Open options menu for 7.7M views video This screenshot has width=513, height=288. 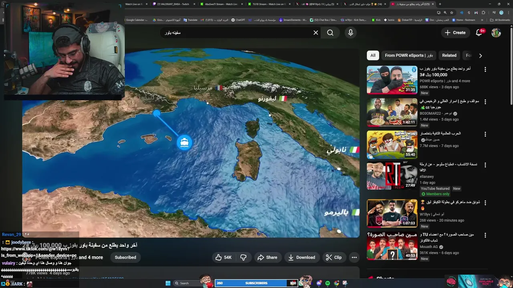(485, 134)
